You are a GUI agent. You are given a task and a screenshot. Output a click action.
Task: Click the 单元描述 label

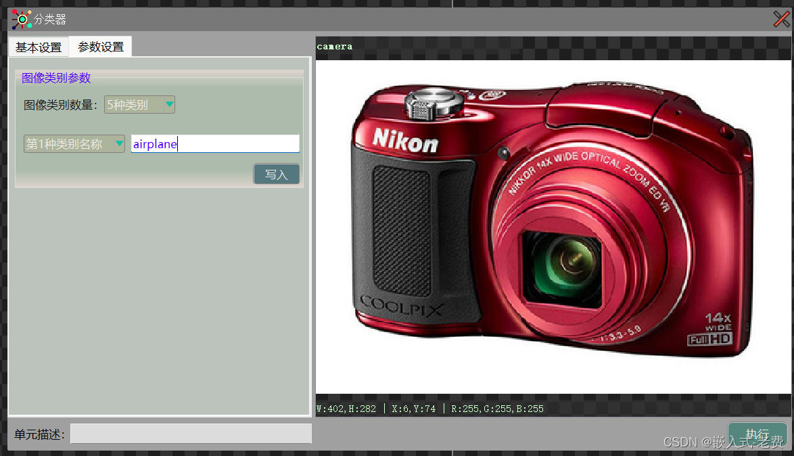[39, 434]
